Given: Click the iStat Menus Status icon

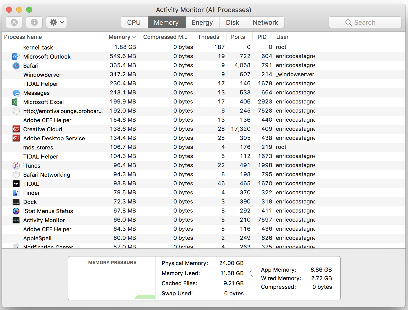Looking at the screenshot, I should pos(16,211).
